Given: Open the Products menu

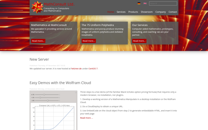Looking at the screenshot, I should 133,12.
